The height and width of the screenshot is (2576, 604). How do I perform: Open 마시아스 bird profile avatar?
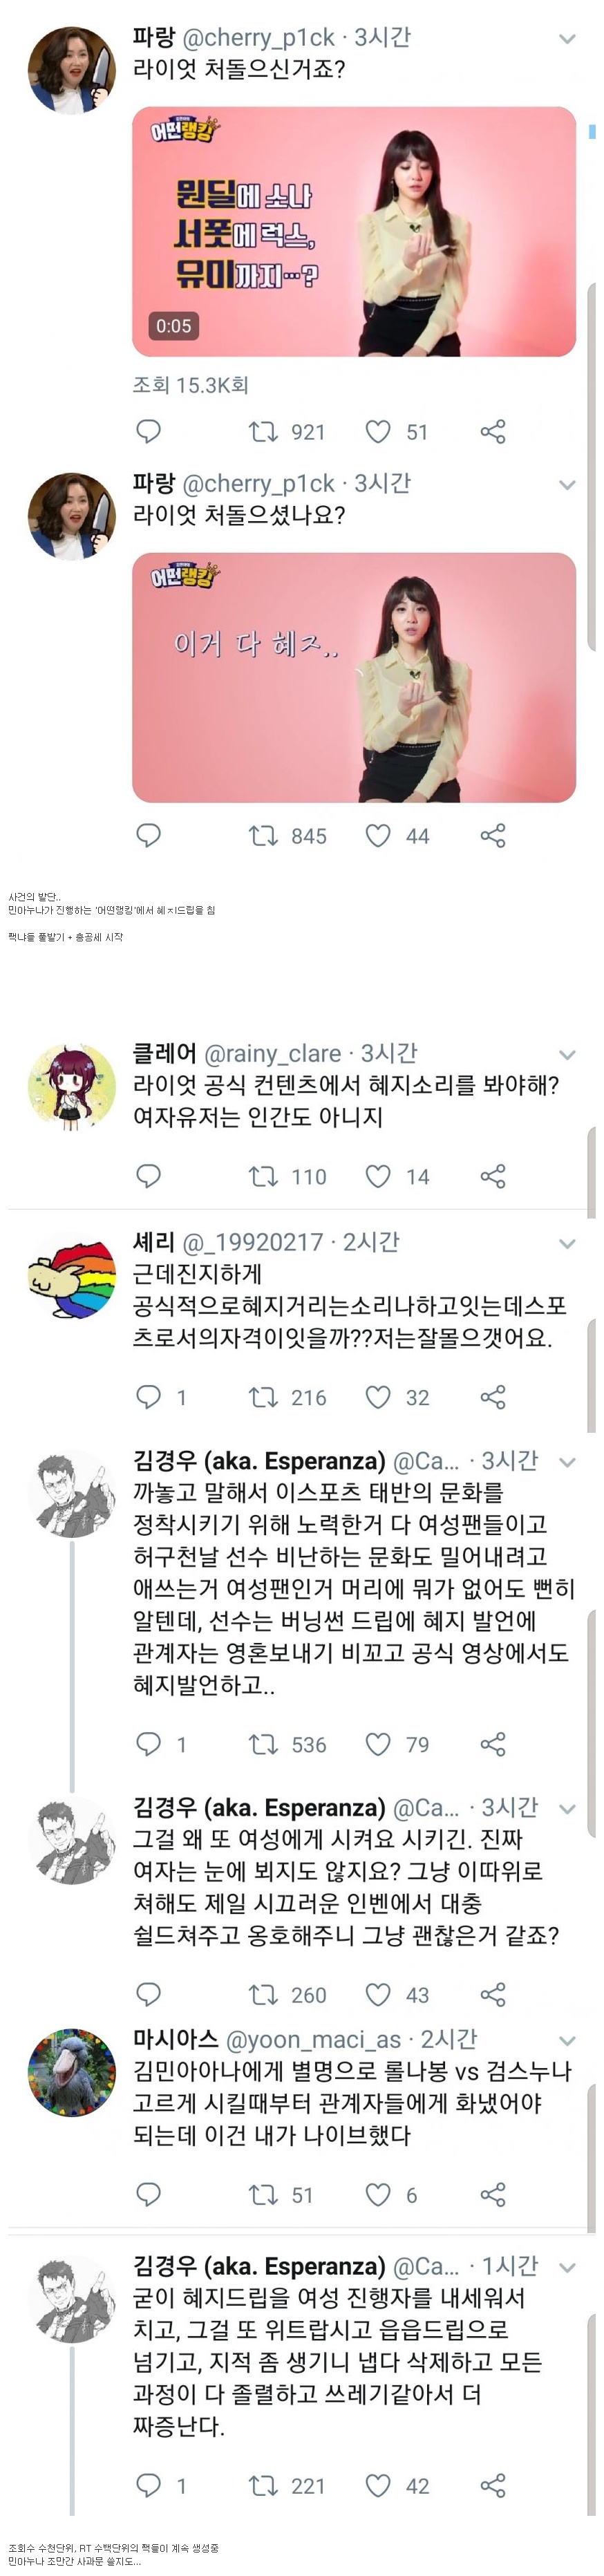pos(71,2072)
